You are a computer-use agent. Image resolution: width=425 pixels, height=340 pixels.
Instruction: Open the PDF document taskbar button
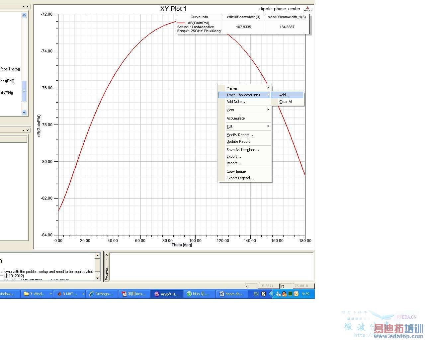(x=134, y=294)
